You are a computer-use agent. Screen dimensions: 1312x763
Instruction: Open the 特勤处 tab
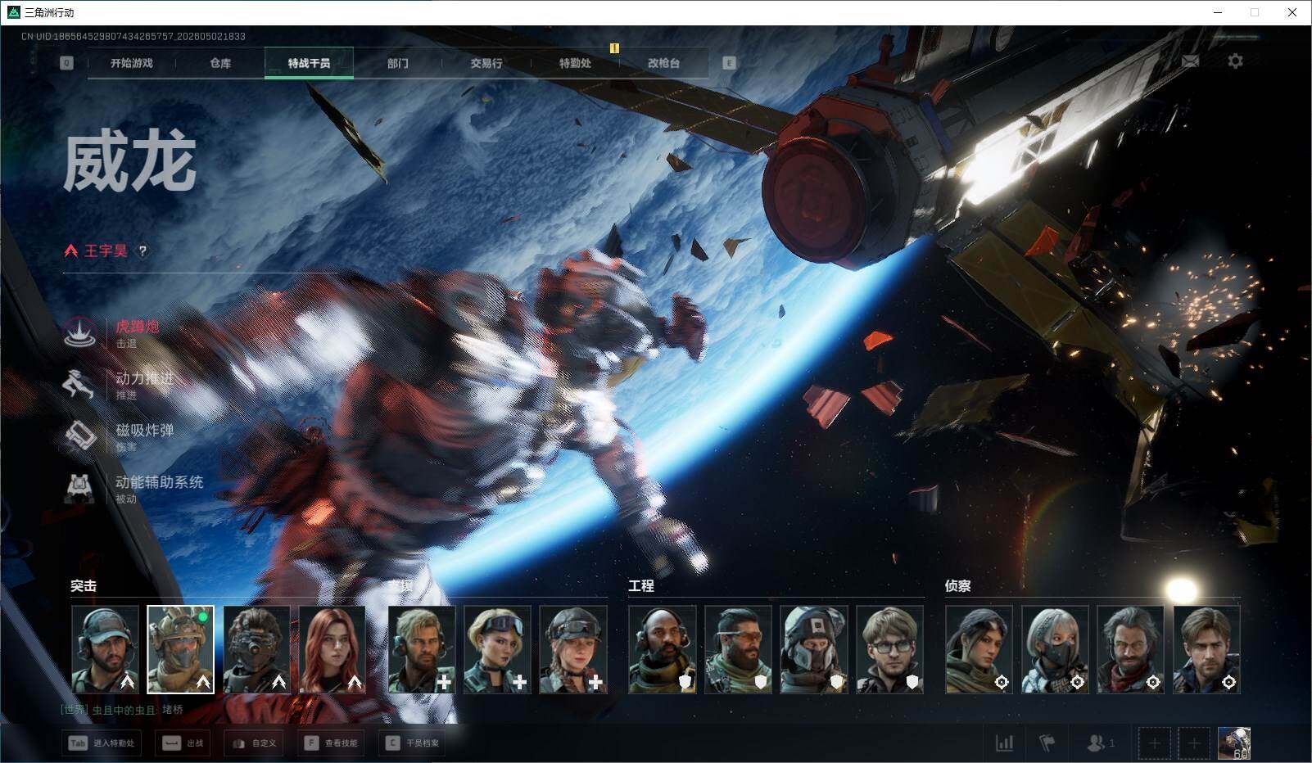click(575, 63)
